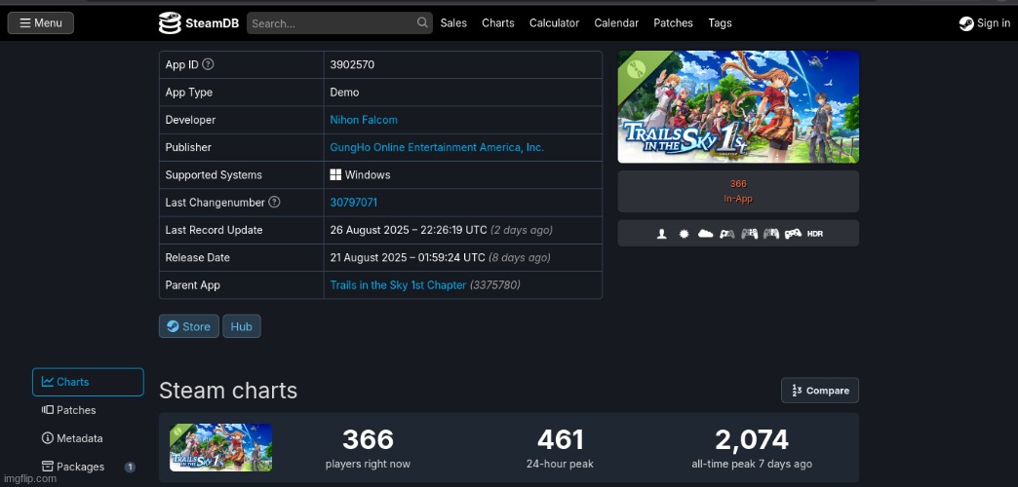Click the achievements burst icon

click(x=684, y=234)
